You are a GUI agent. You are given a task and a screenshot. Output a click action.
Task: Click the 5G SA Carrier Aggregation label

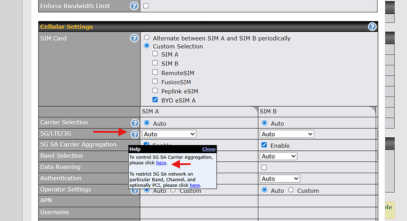pyautogui.click(x=78, y=144)
